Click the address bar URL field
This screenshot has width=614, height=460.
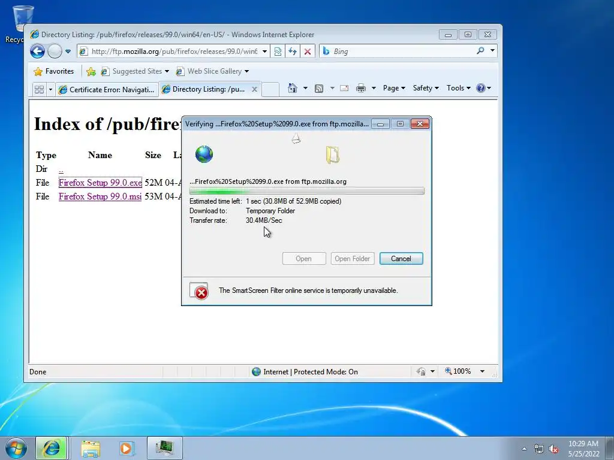point(168,52)
